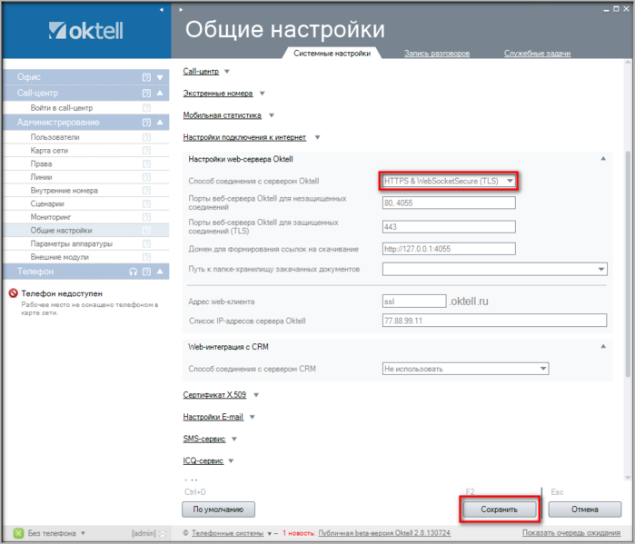Click the TLS secured ports field
This screenshot has width=635, height=544.
pyautogui.click(x=449, y=227)
